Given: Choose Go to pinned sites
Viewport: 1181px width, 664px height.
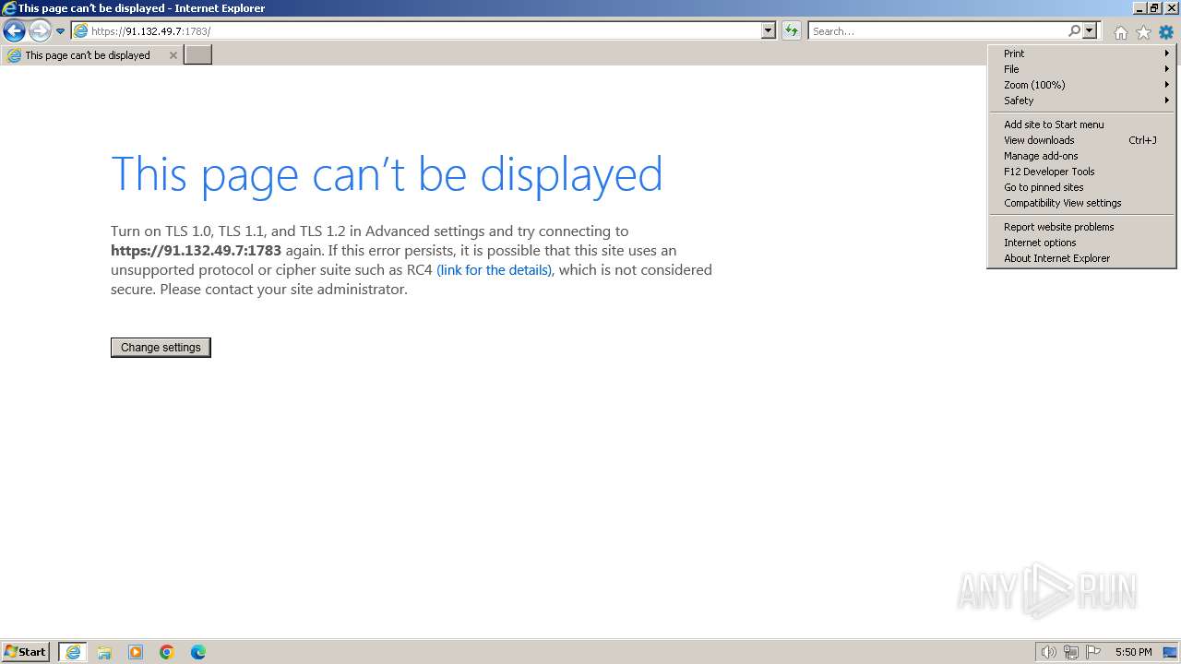Looking at the screenshot, I should (1081, 187).
